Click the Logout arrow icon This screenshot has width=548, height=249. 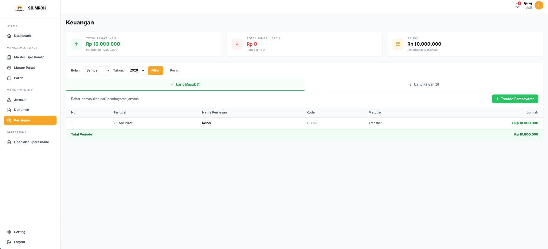pos(9,242)
